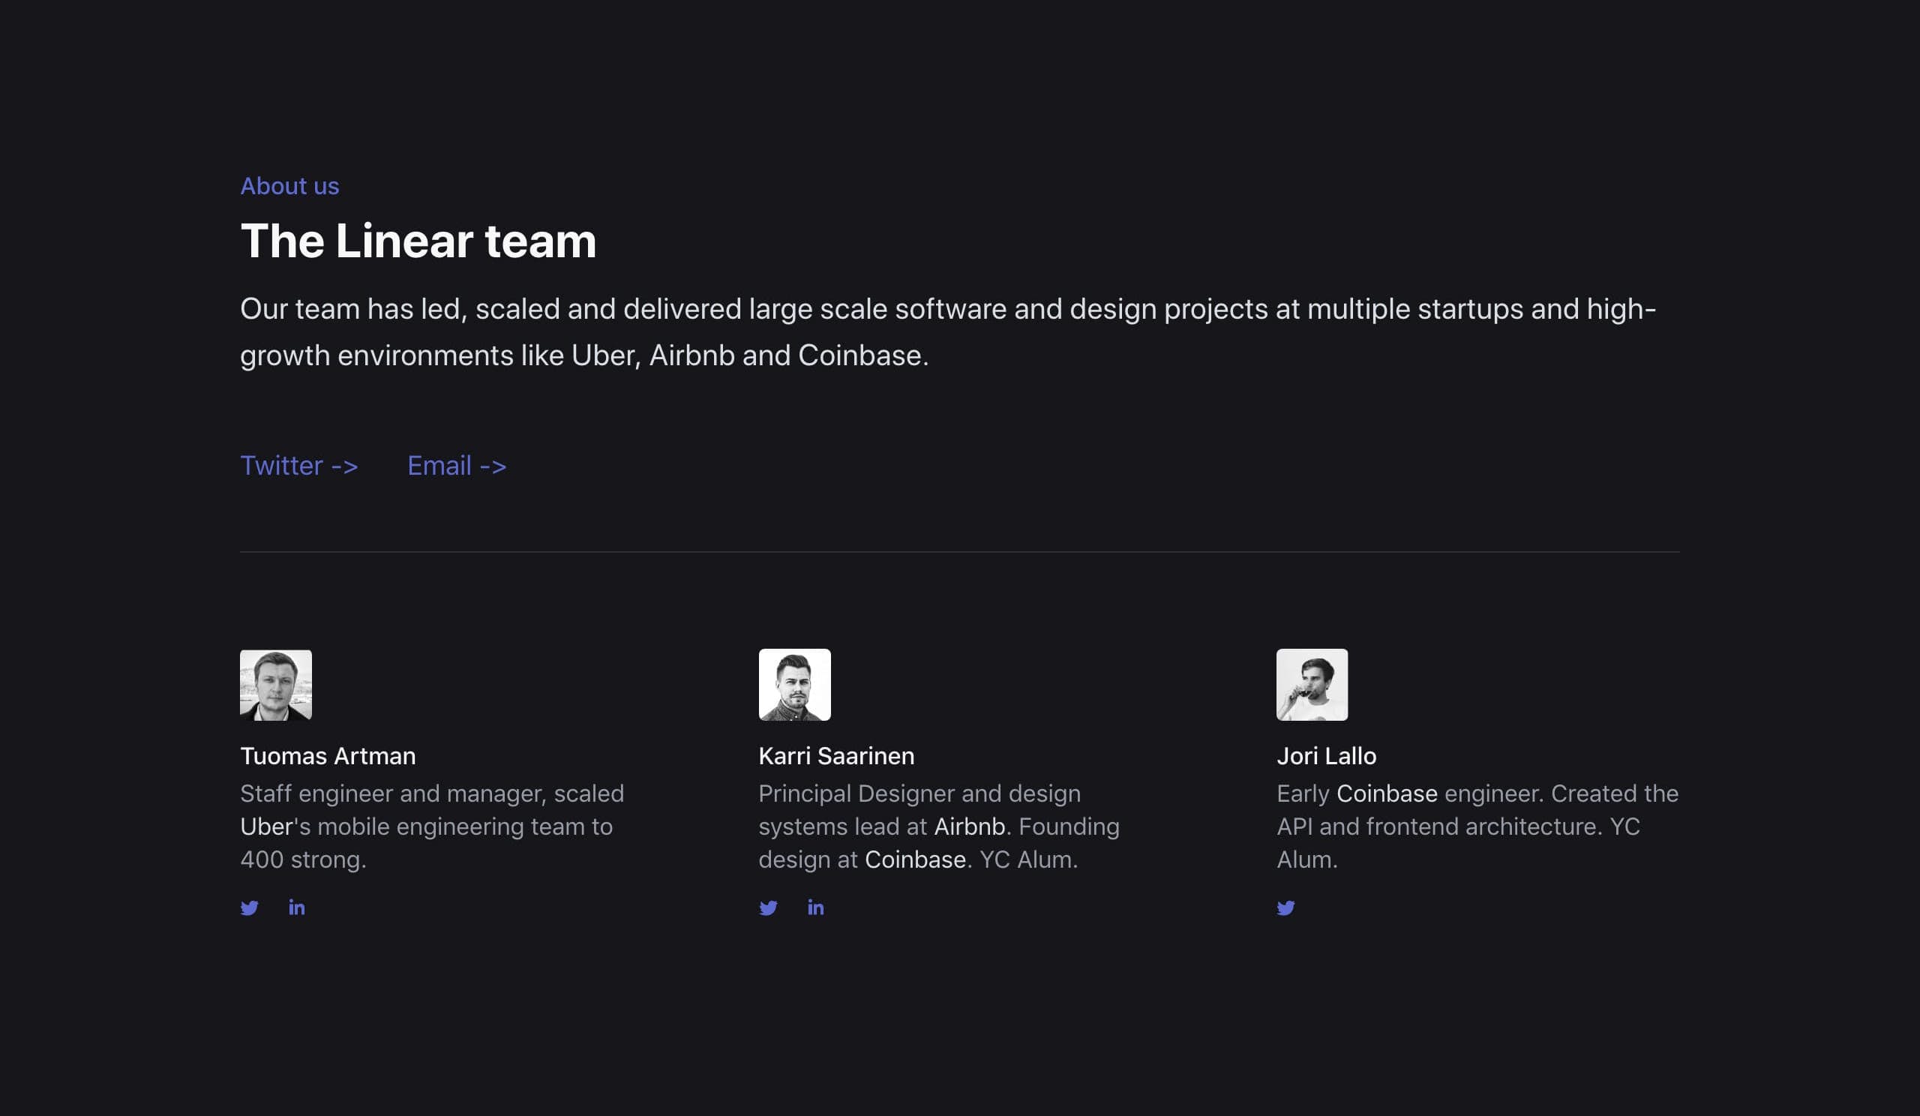
Task: Click Tuomas Artman's LinkedIn icon
Action: (296, 907)
